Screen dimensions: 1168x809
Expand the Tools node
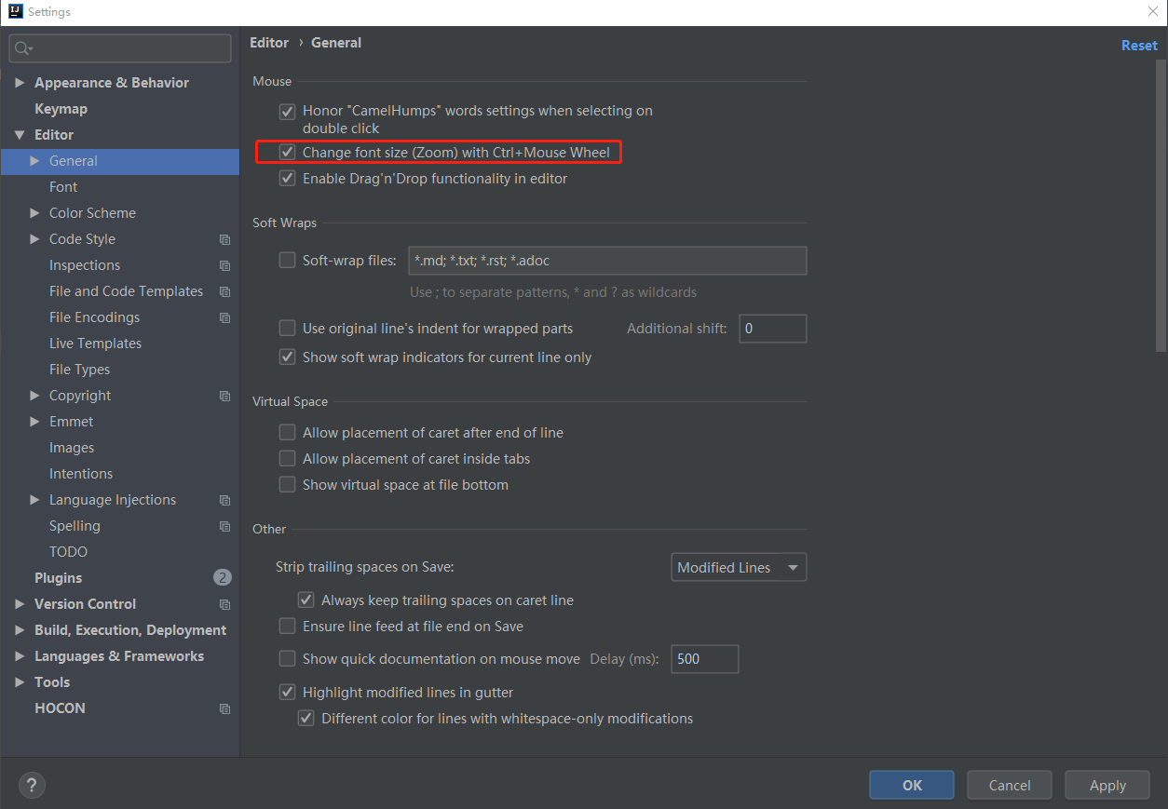click(x=20, y=682)
